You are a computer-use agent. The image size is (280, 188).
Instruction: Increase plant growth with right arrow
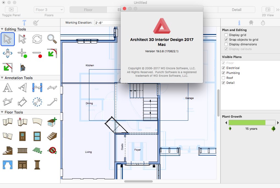[278, 123]
